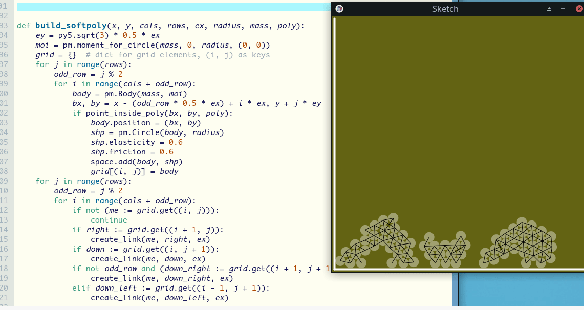Place cursor on create_link(me, right, ex)
Image resolution: width=584 pixels, height=310 pixels.
click(x=150, y=239)
